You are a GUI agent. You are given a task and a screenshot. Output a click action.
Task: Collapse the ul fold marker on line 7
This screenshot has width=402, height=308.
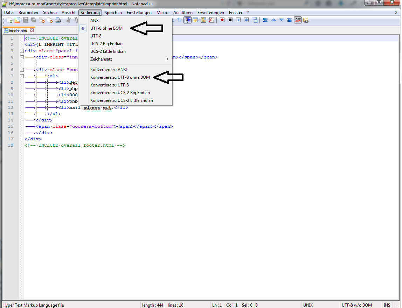pyautogui.click(x=22, y=76)
